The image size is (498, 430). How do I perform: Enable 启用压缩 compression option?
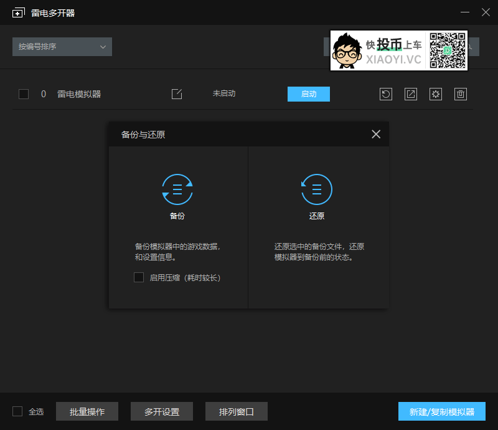pyautogui.click(x=139, y=277)
